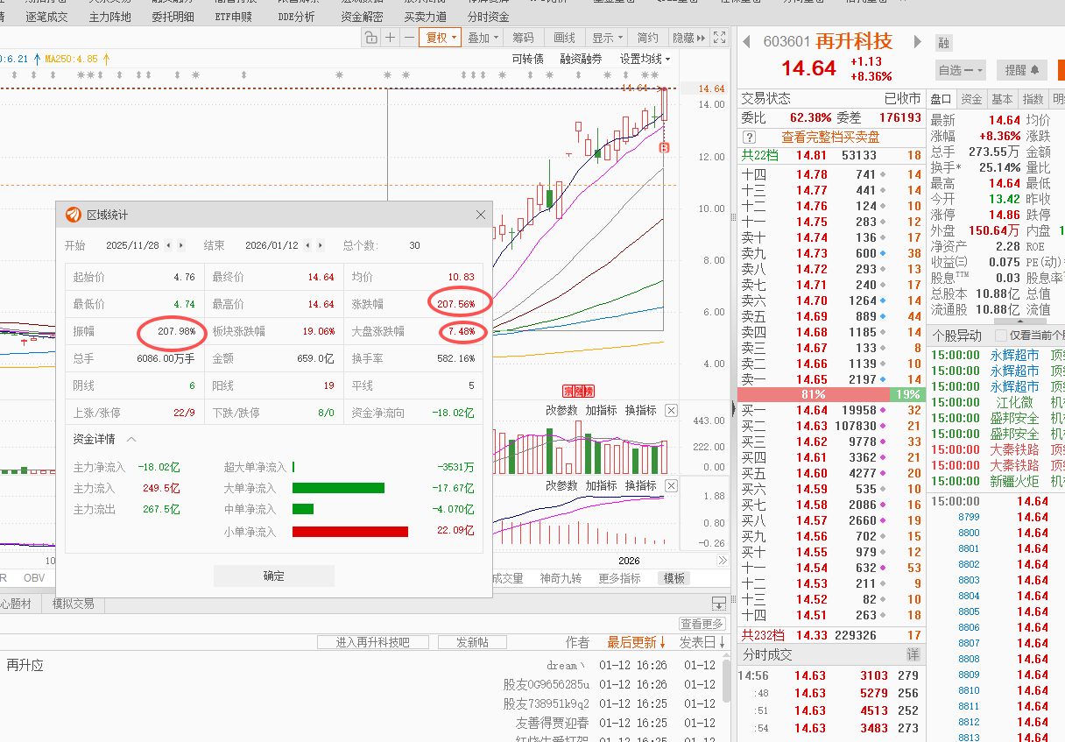Open 查看完整档买卖盘 link
Screen dimensions: 1065x742
(x=830, y=138)
